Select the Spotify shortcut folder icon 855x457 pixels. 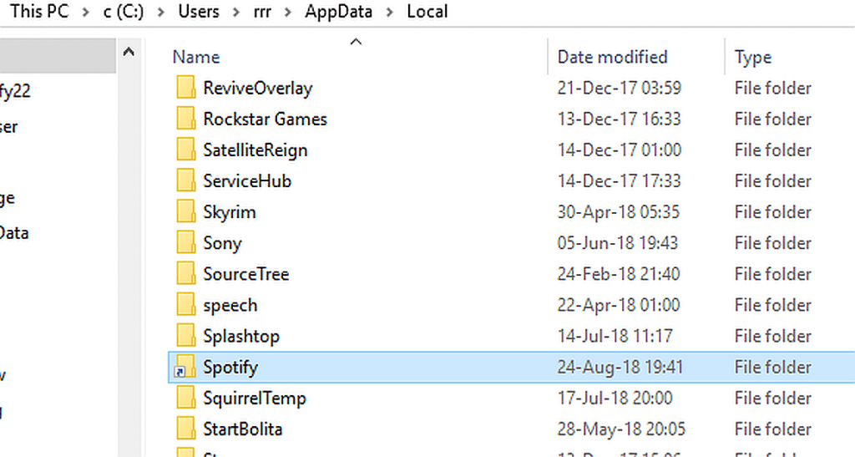click(185, 368)
